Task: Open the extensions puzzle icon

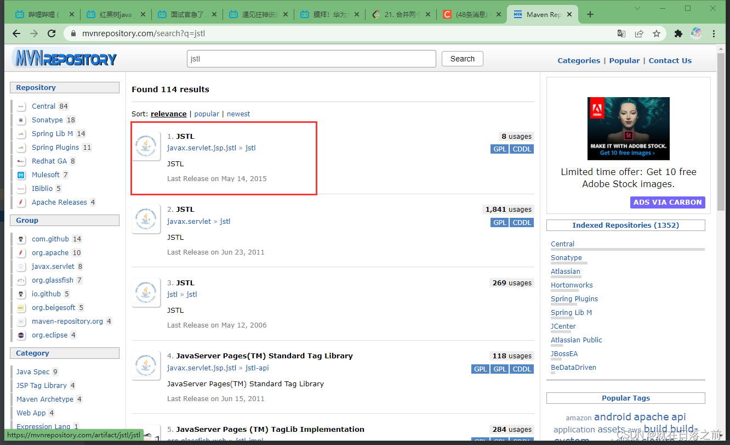Action: 678,33
